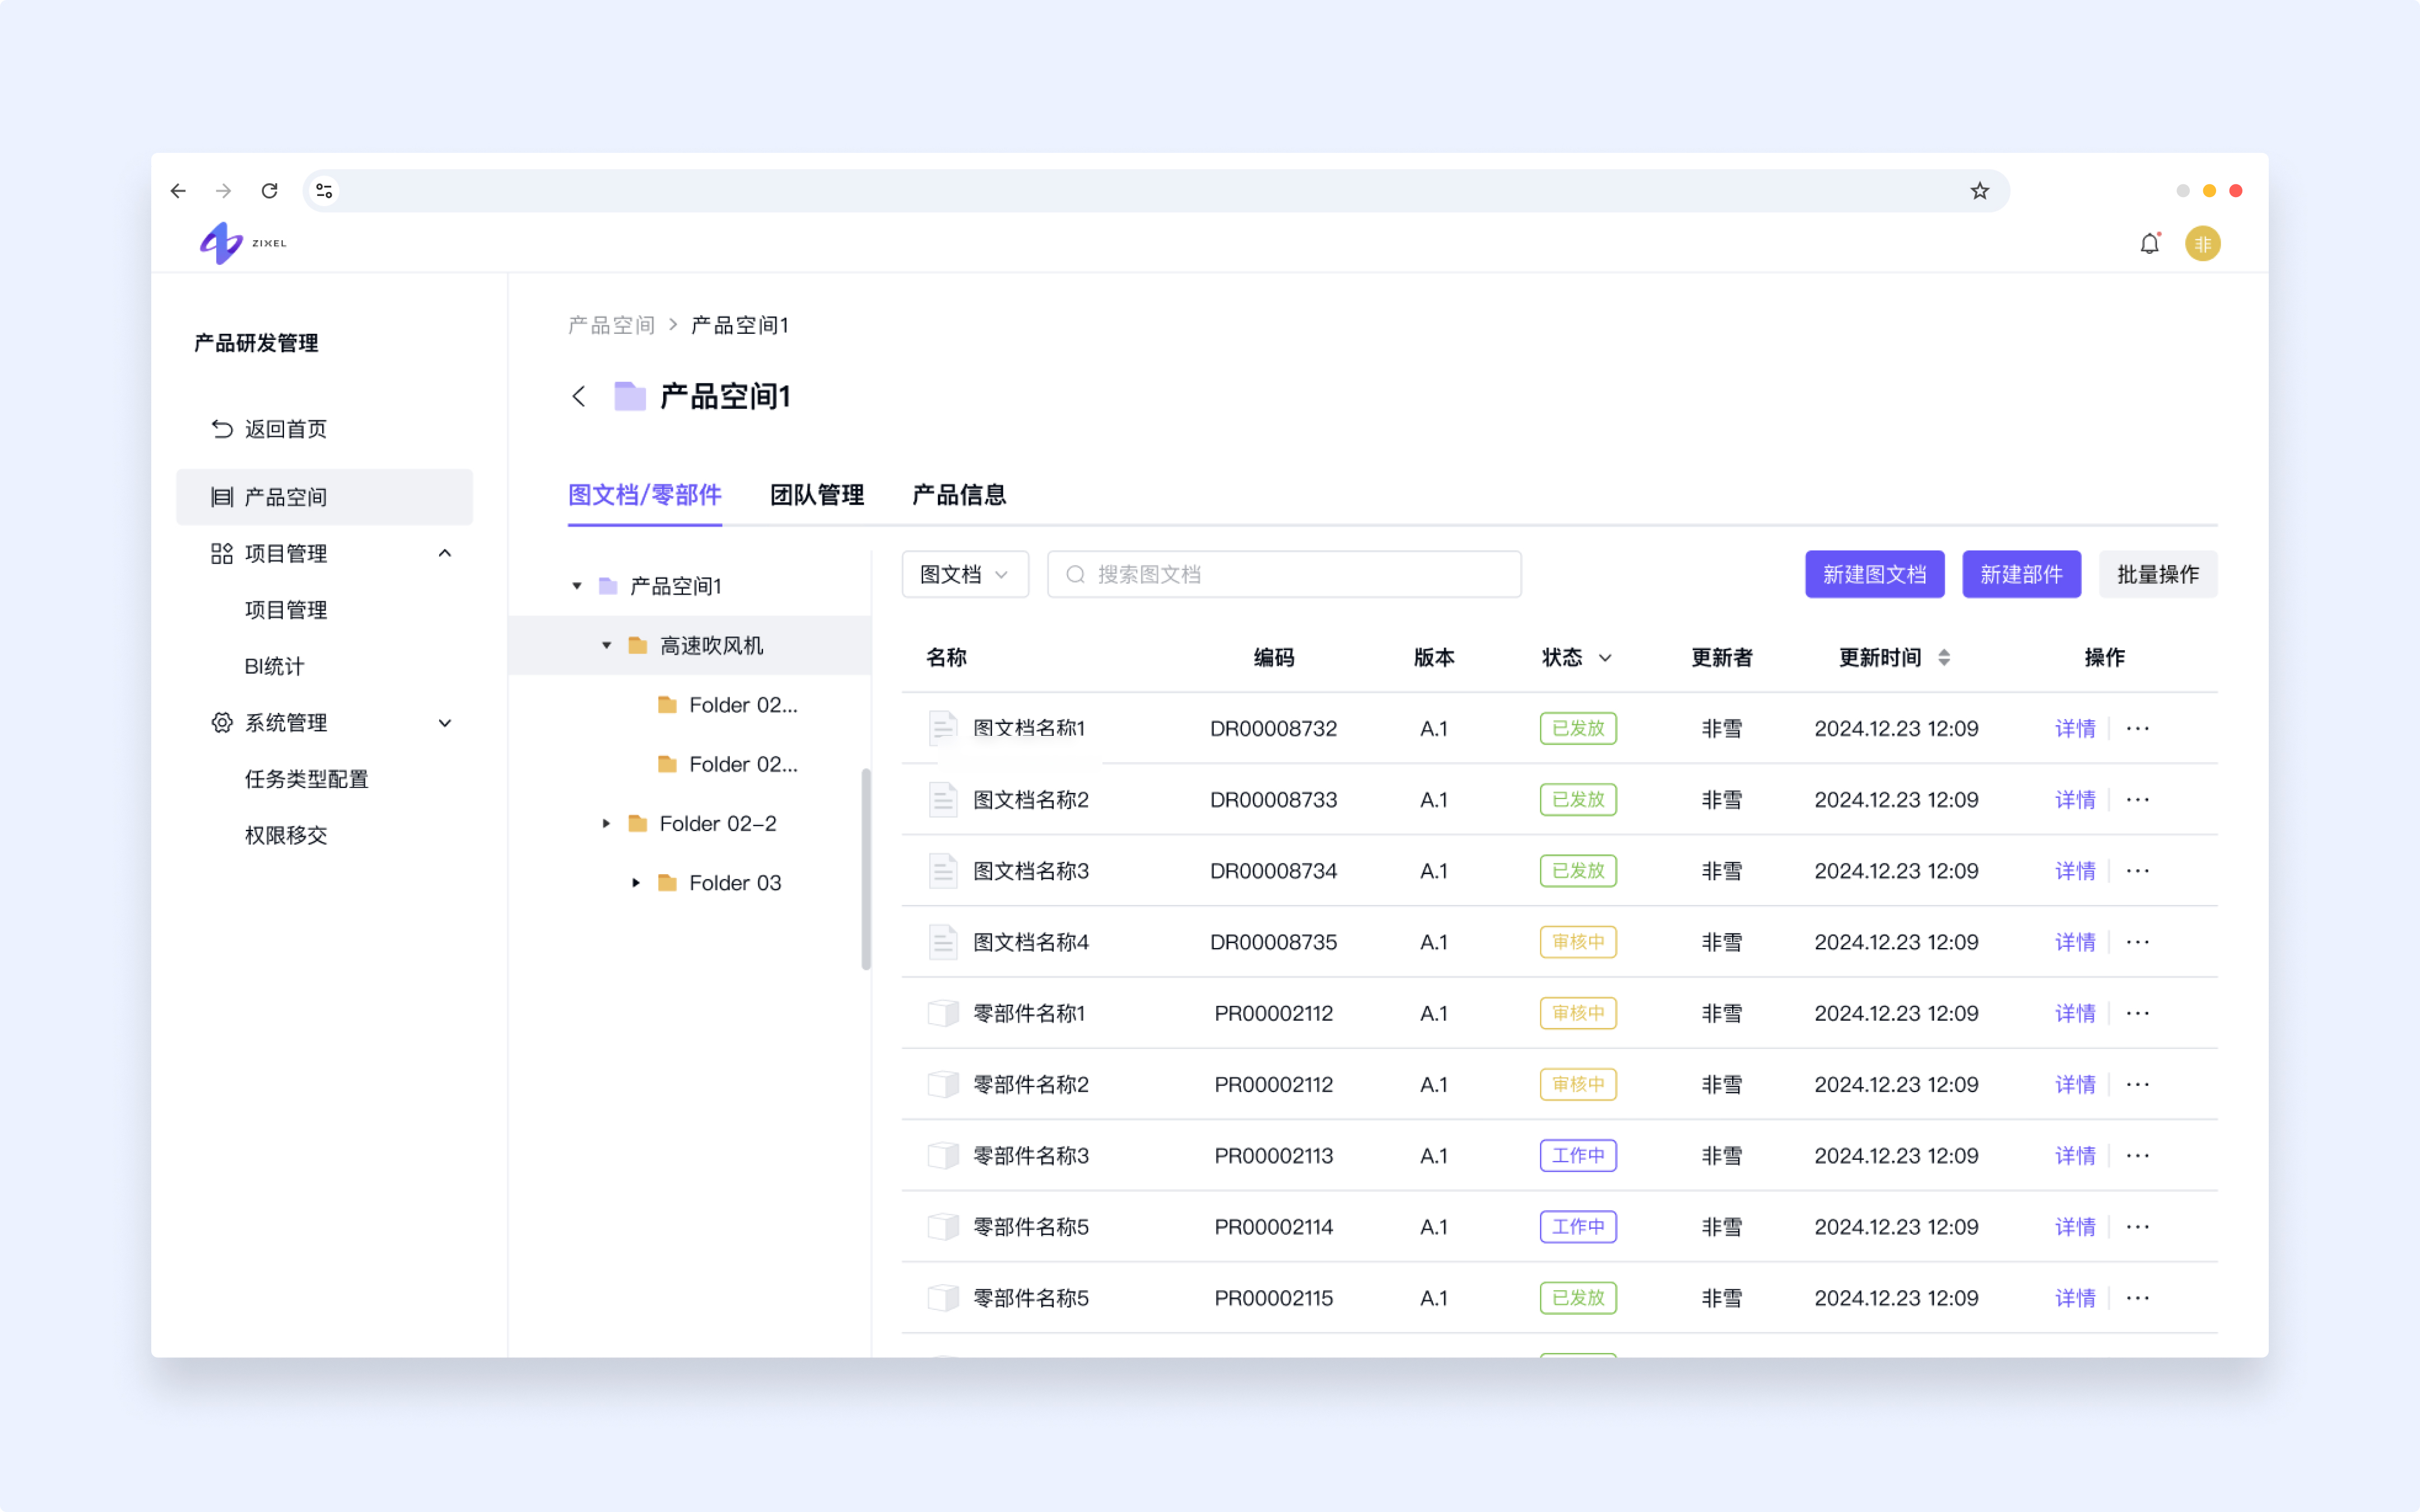Collapse the 产品空间1 tree node

[577, 586]
